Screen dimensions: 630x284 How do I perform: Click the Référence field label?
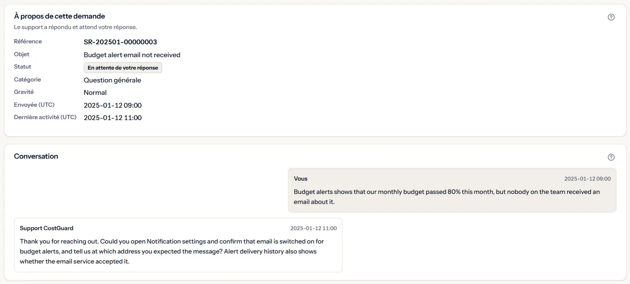coord(28,41)
